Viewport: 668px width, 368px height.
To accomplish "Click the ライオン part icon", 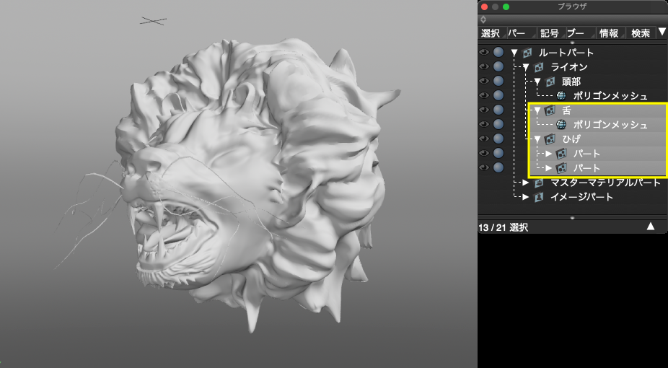I will [539, 67].
